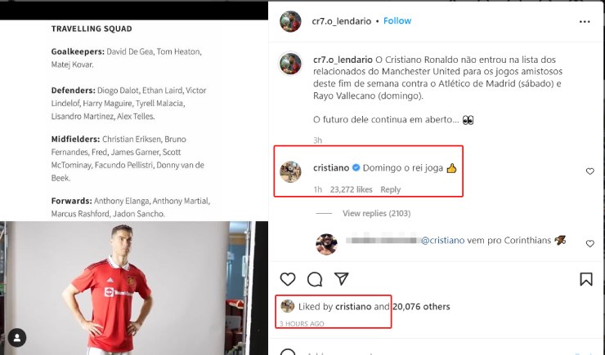605x355 pixels.
Task: Click tagged people icon on photo
Action: click(x=17, y=338)
